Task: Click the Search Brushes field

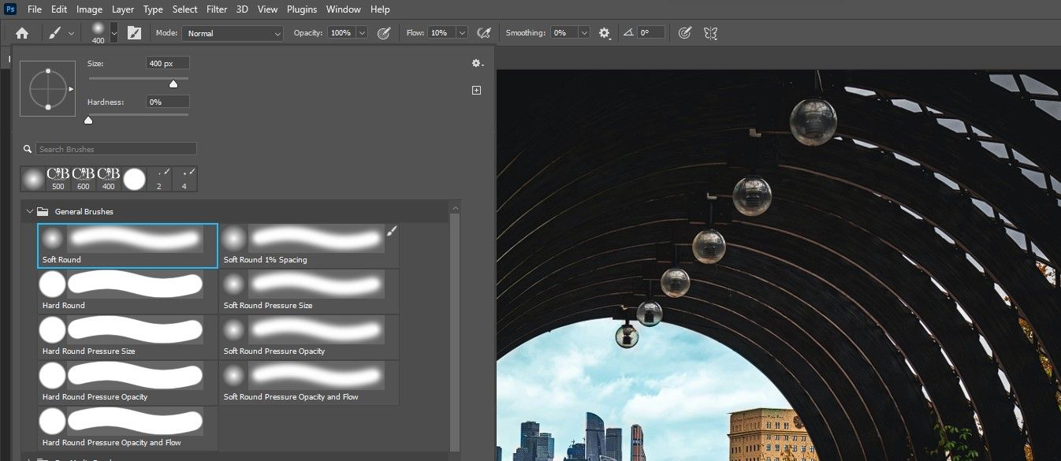Action: click(116, 149)
